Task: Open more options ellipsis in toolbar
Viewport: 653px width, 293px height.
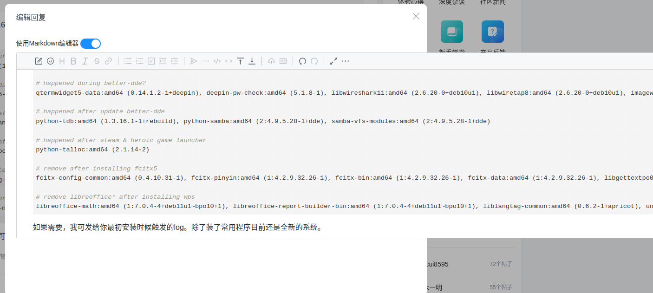Action: (x=345, y=61)
